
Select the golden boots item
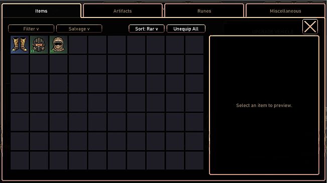20,44
